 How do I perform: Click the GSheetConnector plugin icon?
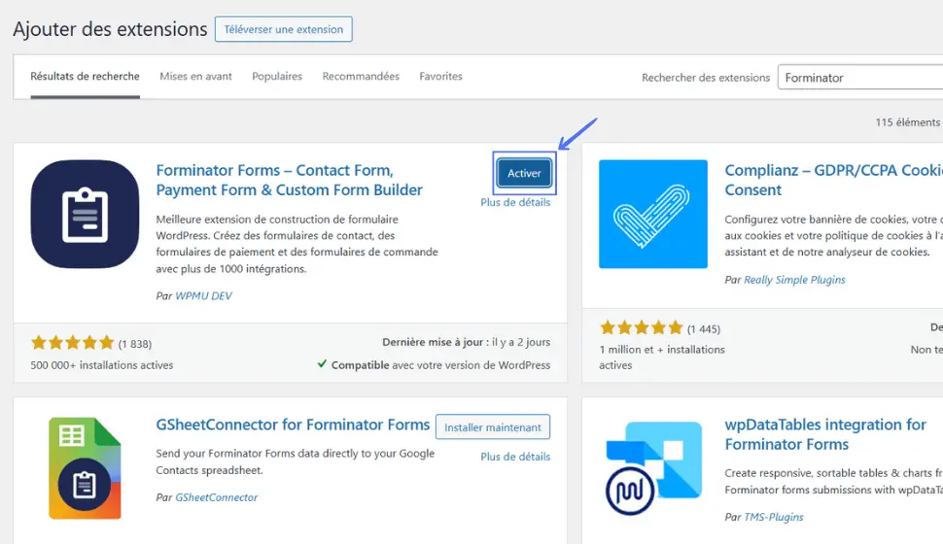point(85,468)
